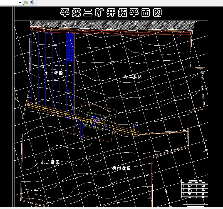Select the 东一带区 label text
The width and height of the screenshot is (223, 209).
click(x=53, y=73)
